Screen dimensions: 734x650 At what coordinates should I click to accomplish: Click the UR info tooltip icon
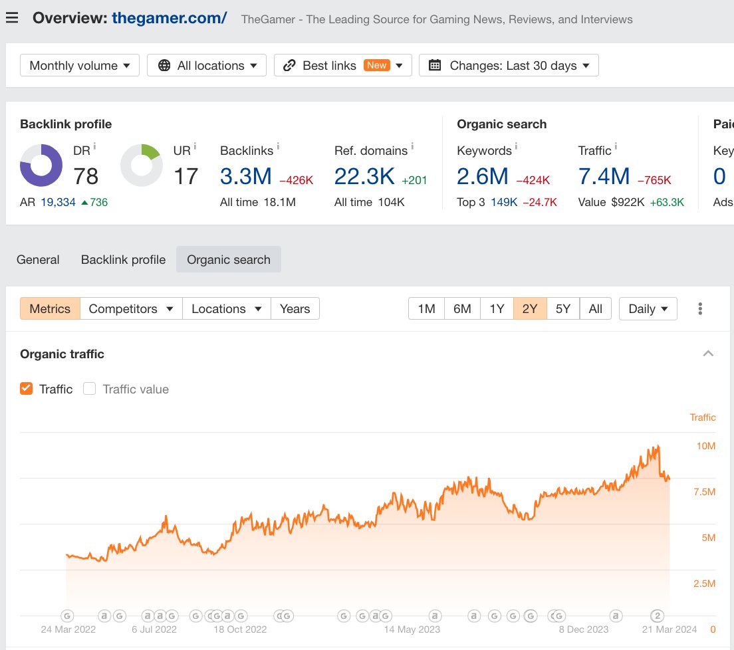194,146
